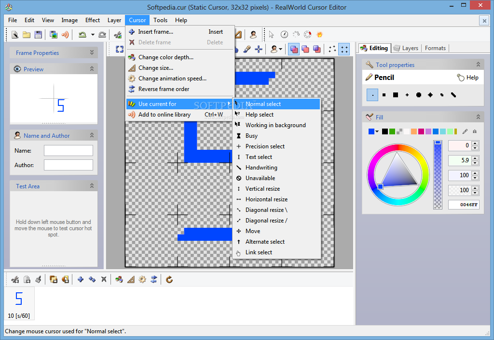Click the gear animation speed icon at the bottom
Screen dimensions: 494x340
[x=142, y=279]
